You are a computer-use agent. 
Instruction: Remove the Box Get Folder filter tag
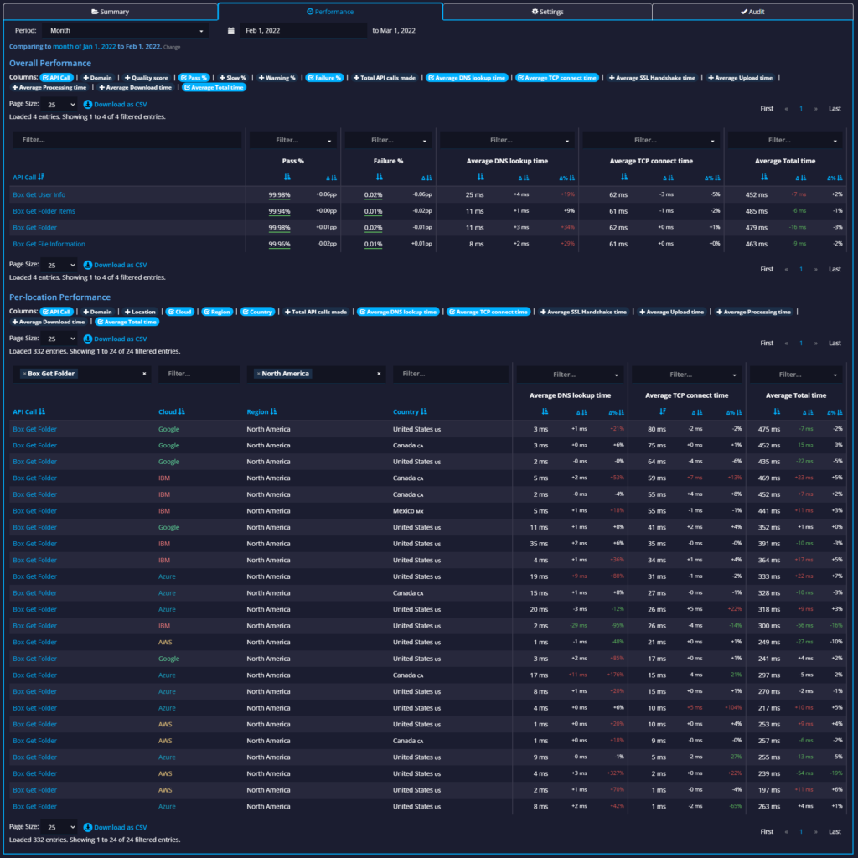click(24, 374)
